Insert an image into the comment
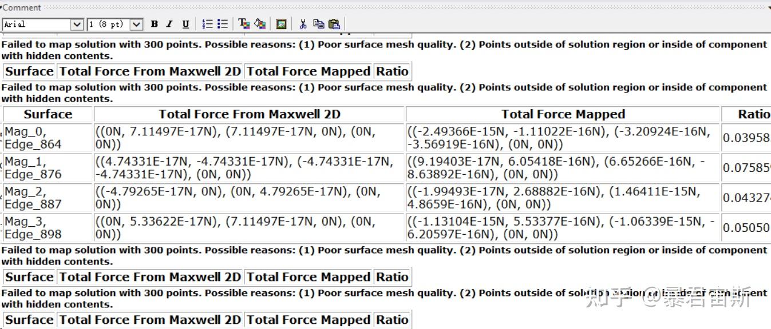The width and height of the screenshot is (771, 329). [281, 24]
